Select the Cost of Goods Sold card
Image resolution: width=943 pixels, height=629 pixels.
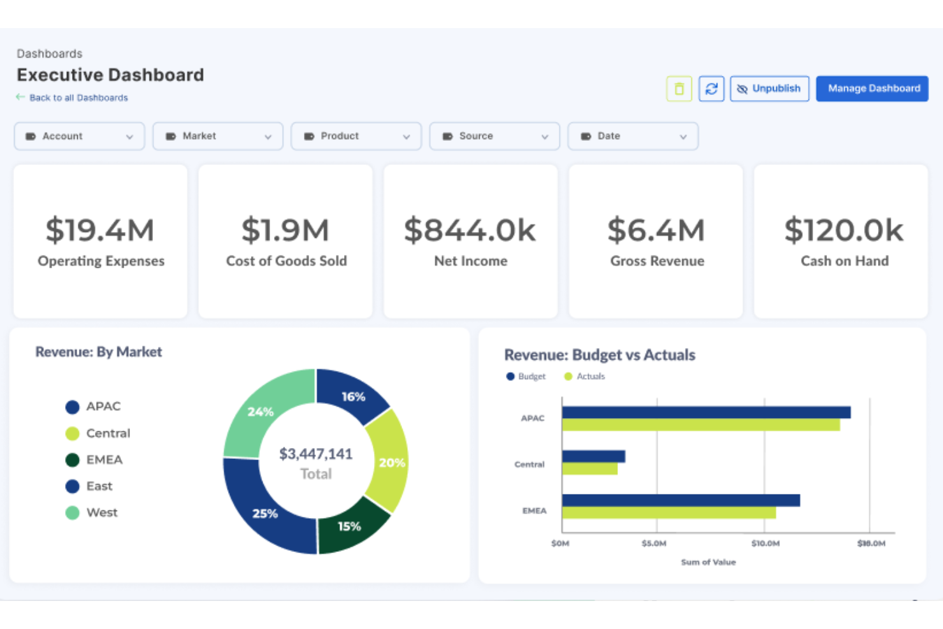tap(285, 242)
